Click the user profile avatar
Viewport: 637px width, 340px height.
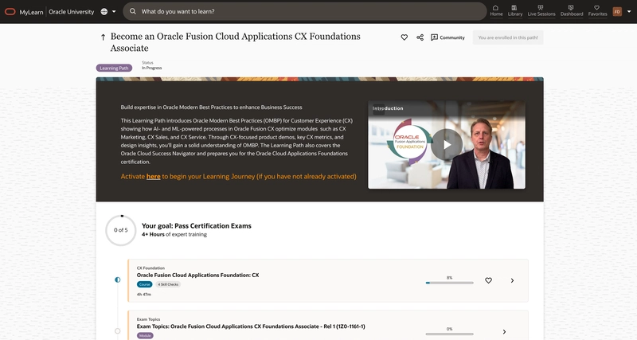pyautogui.click(x=617, y=11)
